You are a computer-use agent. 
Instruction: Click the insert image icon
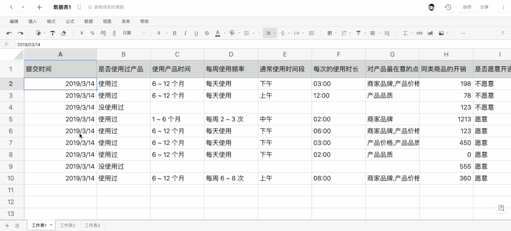point(441,33)
